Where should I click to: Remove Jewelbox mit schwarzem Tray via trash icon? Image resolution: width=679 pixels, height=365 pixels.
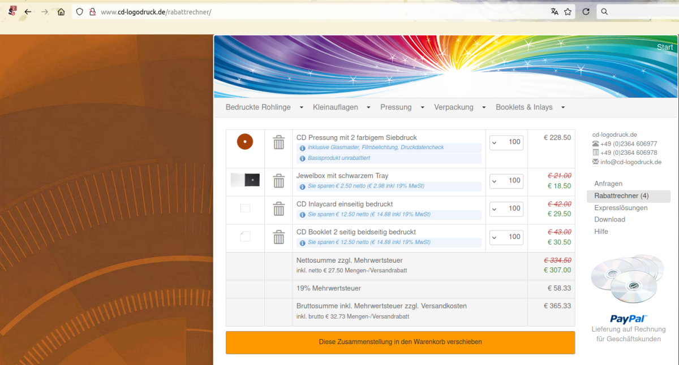[278, 181]
